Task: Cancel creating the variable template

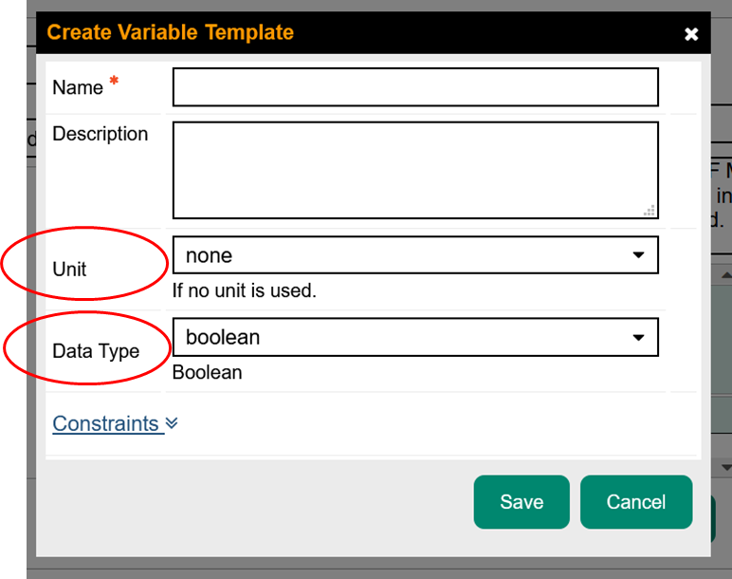Action: (x=636, y=502)
